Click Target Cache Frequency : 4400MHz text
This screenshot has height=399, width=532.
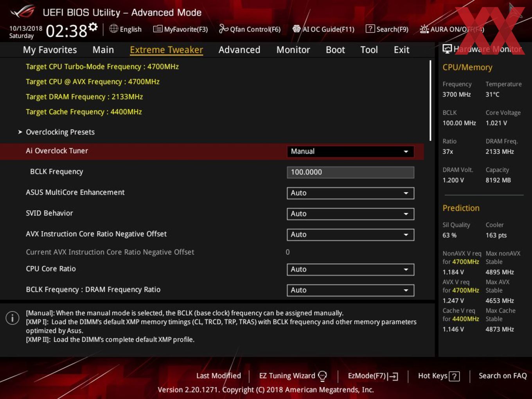(x=84, y=112)
